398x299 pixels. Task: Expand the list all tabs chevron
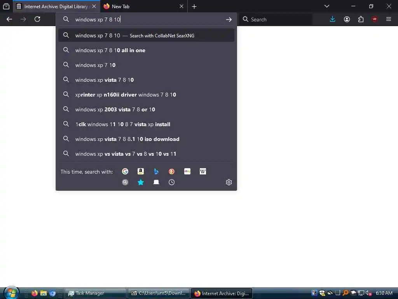[x=326, y=6]
